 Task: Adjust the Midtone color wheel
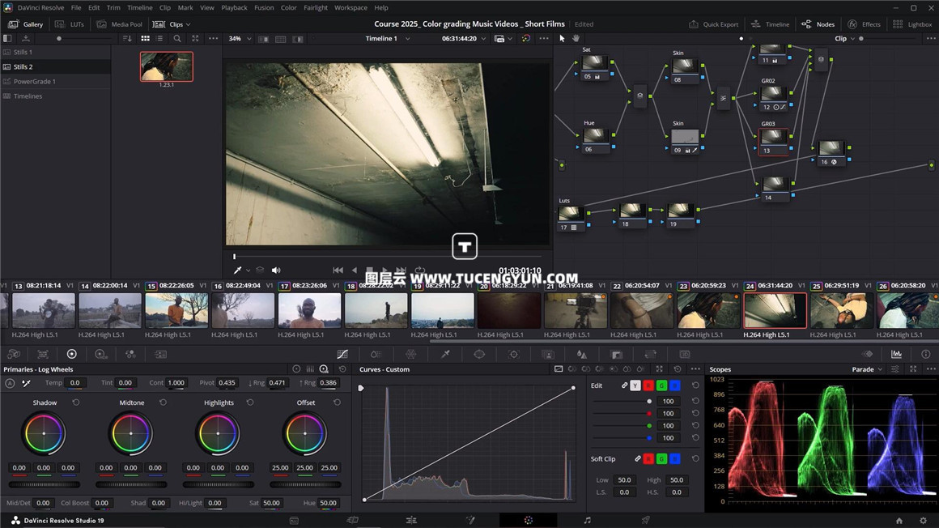131,433
